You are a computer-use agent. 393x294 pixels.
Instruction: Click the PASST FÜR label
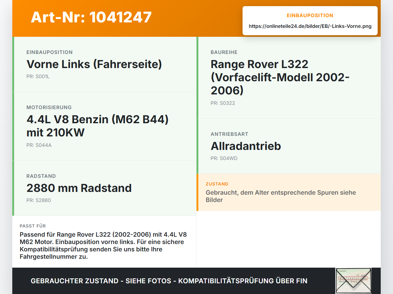coord(33,226)
